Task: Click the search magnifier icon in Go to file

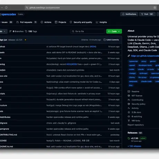Action: click(x=73, y=31)
